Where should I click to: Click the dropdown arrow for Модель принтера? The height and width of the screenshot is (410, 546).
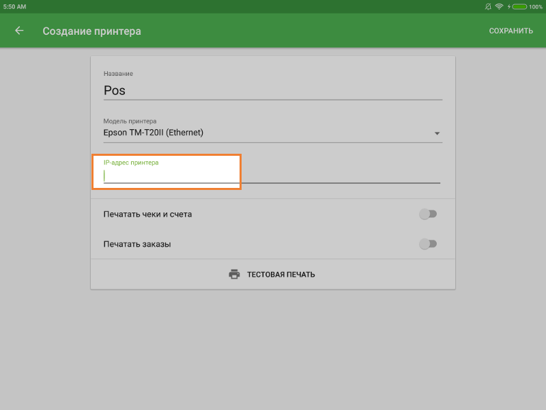[437, 133]
